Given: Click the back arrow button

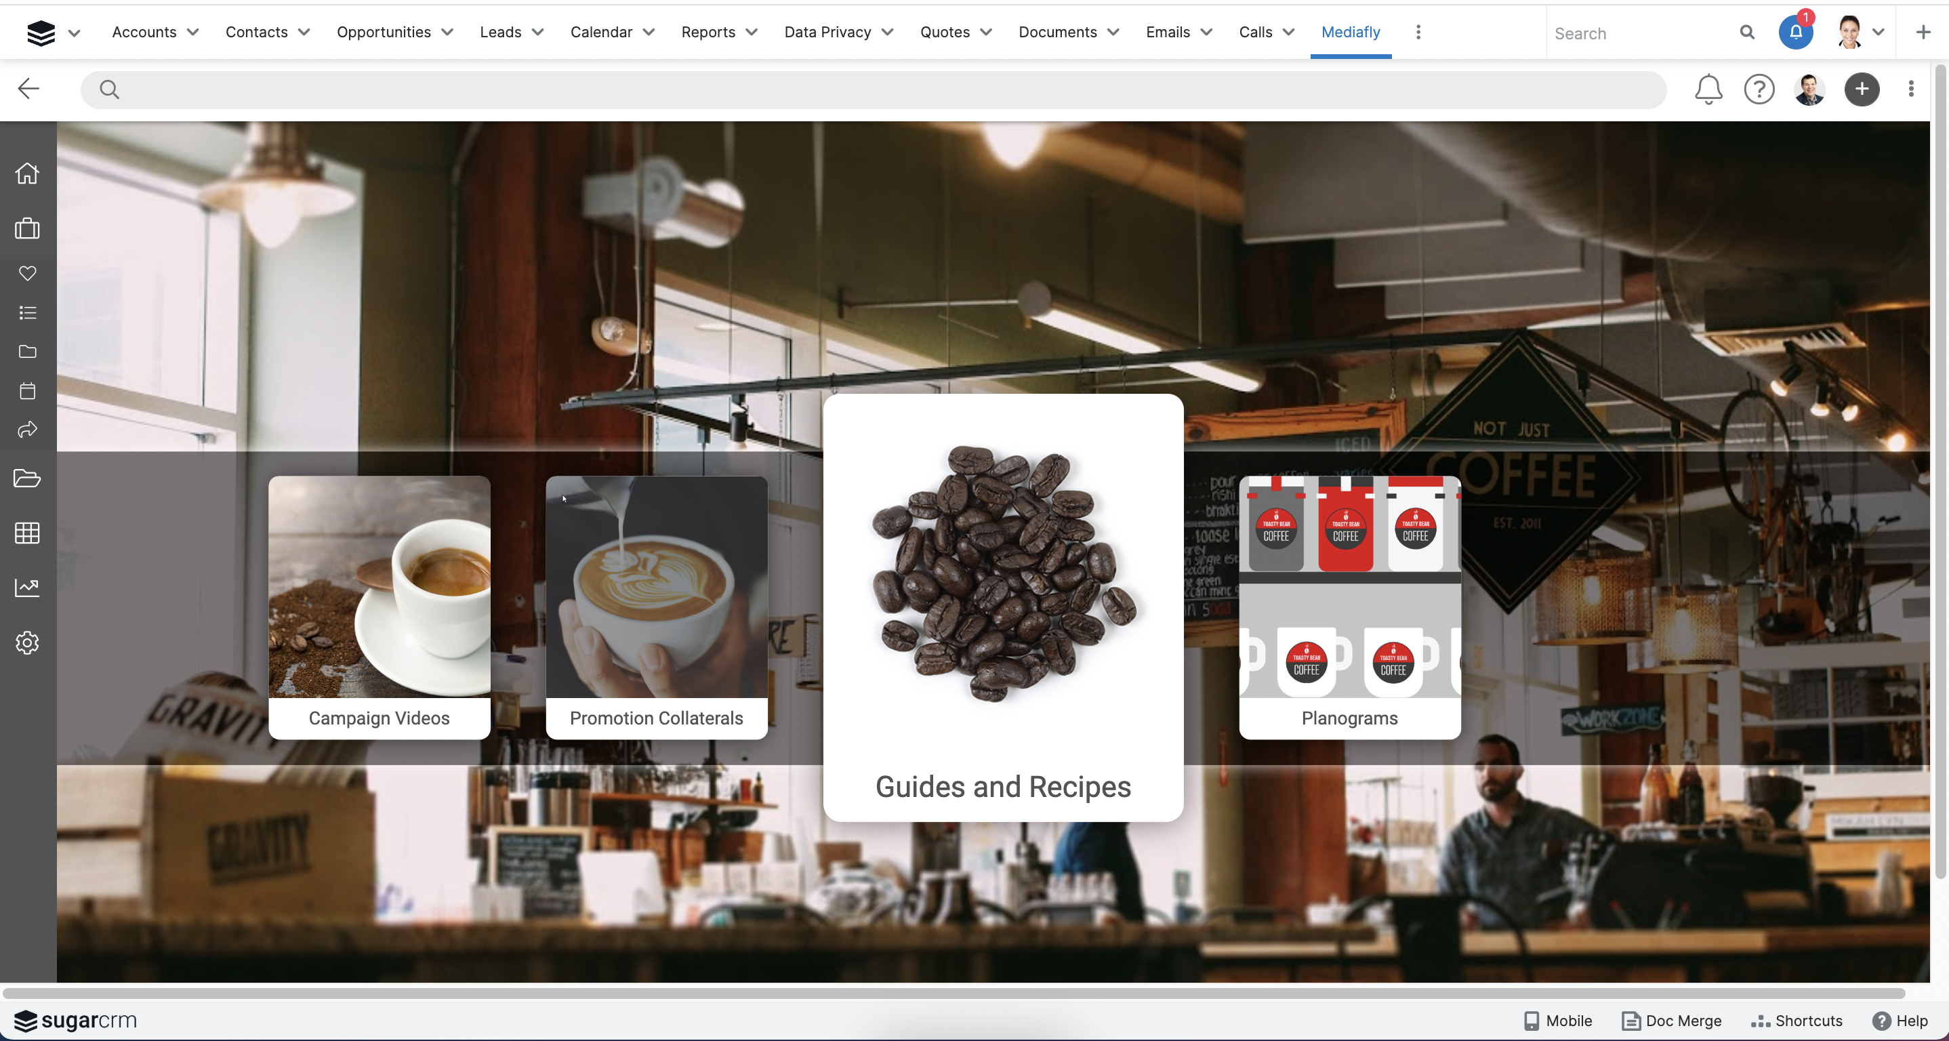Looking at the screenshot, I should [x=28, y=89].
